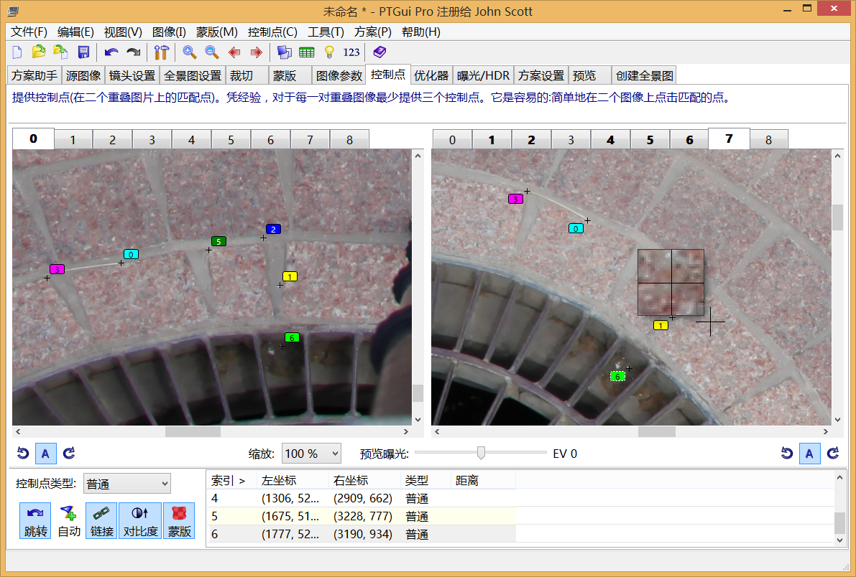Viewport: 856px width, 577px height.
Task: Click the Undo arrow in toolbar
Action: coord(111,52)
